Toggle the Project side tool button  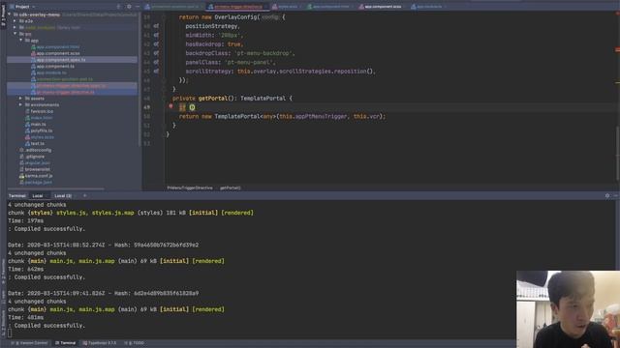point(3,15)
